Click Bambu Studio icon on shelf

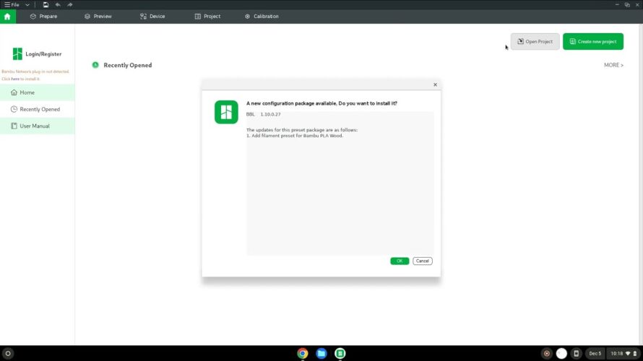tap(340, 353)
